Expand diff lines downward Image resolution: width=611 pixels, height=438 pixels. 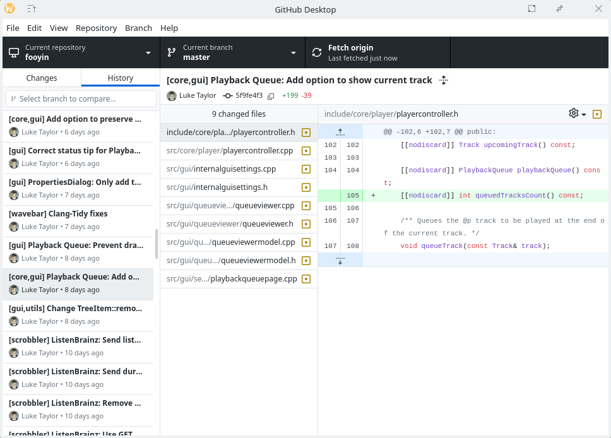(x=340, y=260)
